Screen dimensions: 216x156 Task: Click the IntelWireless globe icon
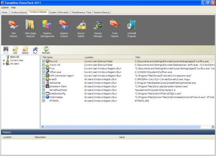click(x=47, y=97)
